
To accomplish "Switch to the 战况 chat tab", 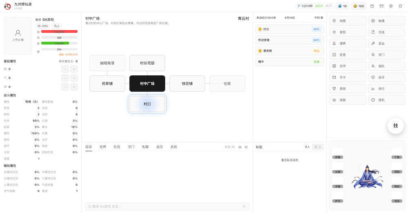I will (x=159, y=147).
